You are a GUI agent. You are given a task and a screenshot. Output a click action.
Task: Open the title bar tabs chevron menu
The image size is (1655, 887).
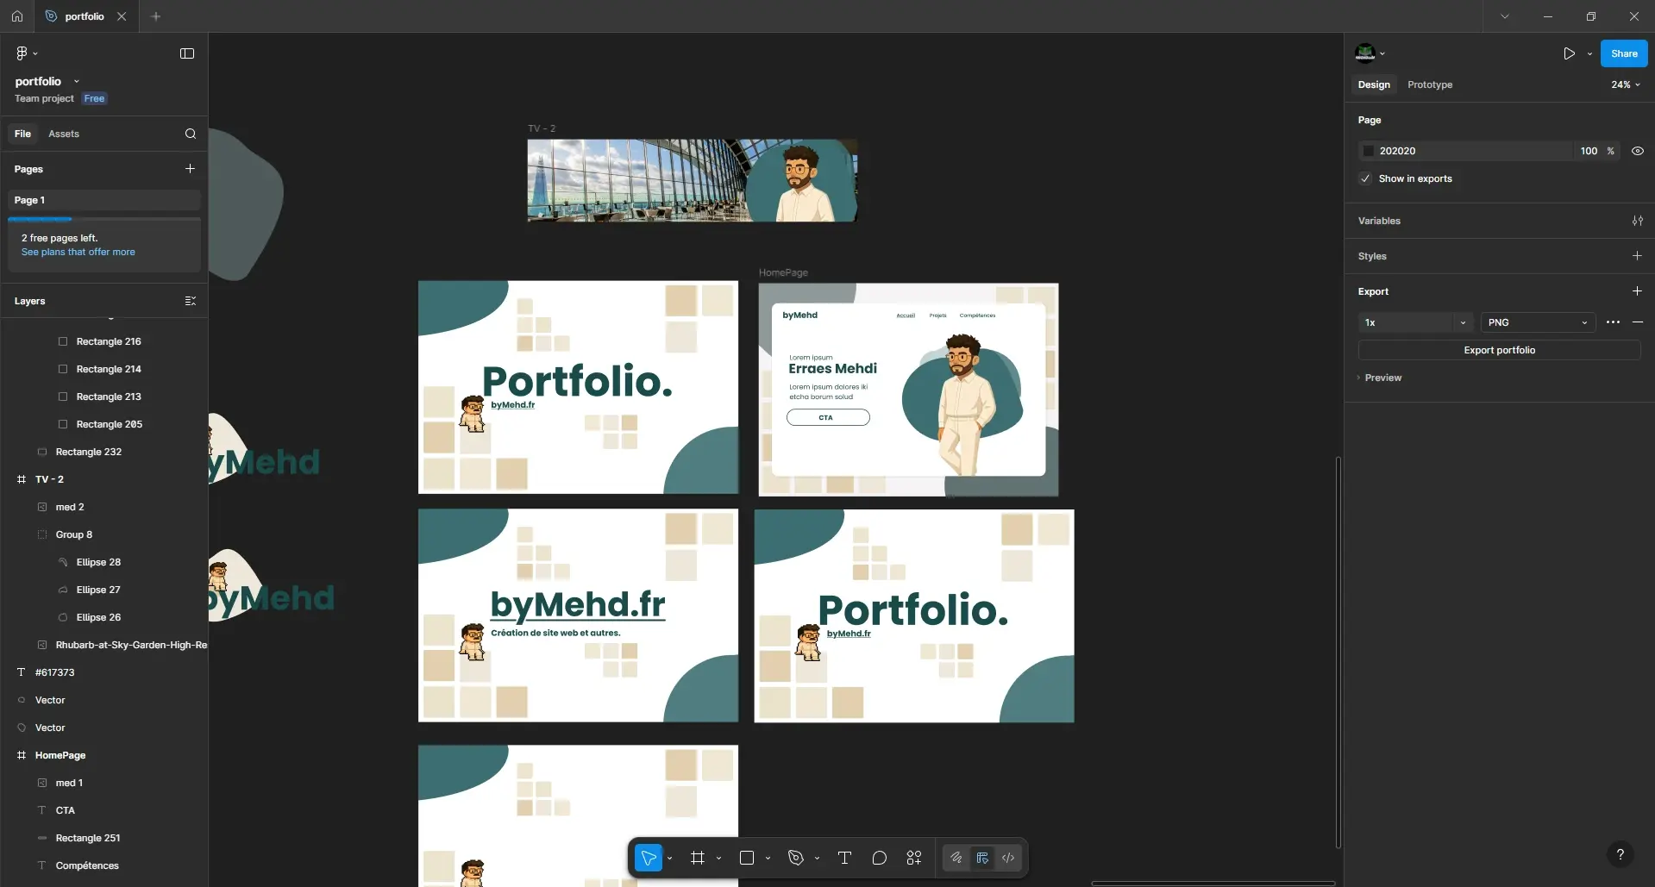tap(1505, 16)
